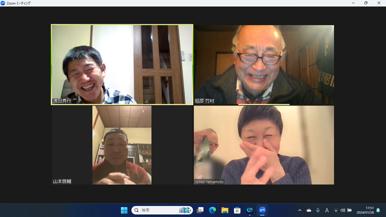The height and width of the screenshot is (217, 386).
Task: Click the microphone tray icon
Action: point(318,210)
